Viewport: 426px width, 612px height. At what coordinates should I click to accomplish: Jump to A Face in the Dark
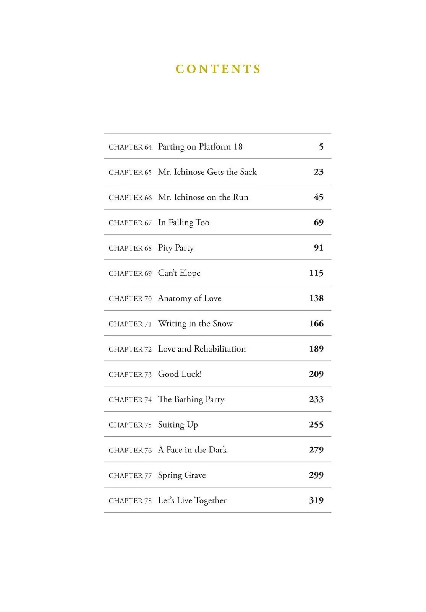[x=217, y=449]
